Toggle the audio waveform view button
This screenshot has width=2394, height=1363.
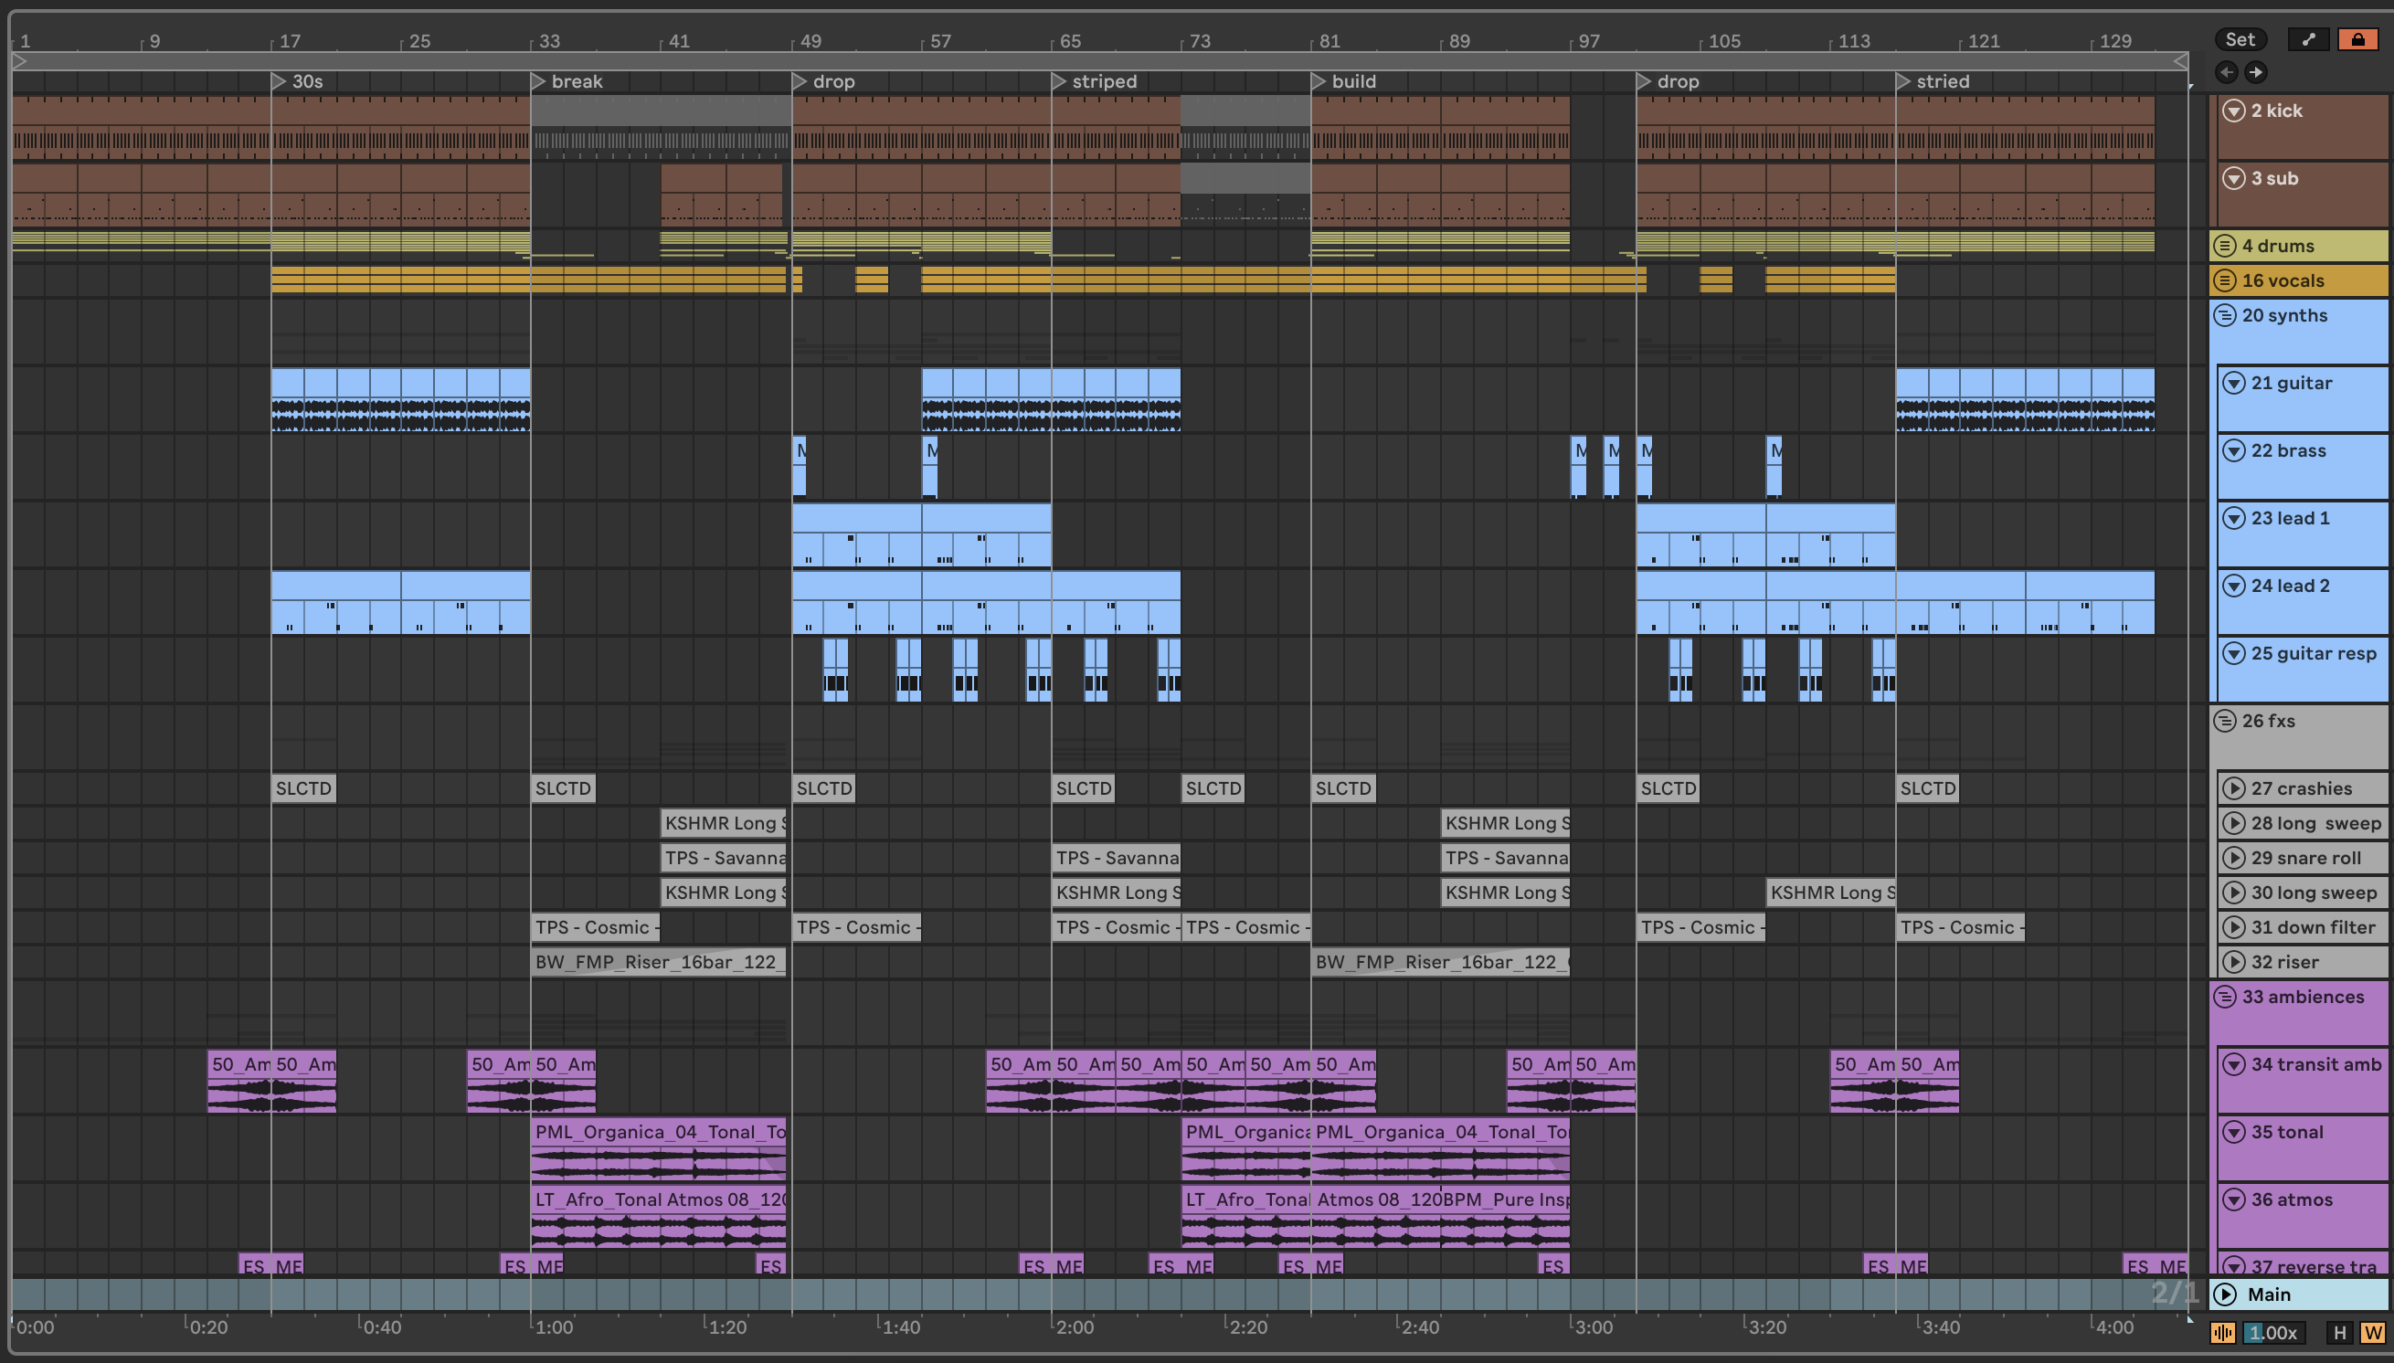coord(2222,1332)
